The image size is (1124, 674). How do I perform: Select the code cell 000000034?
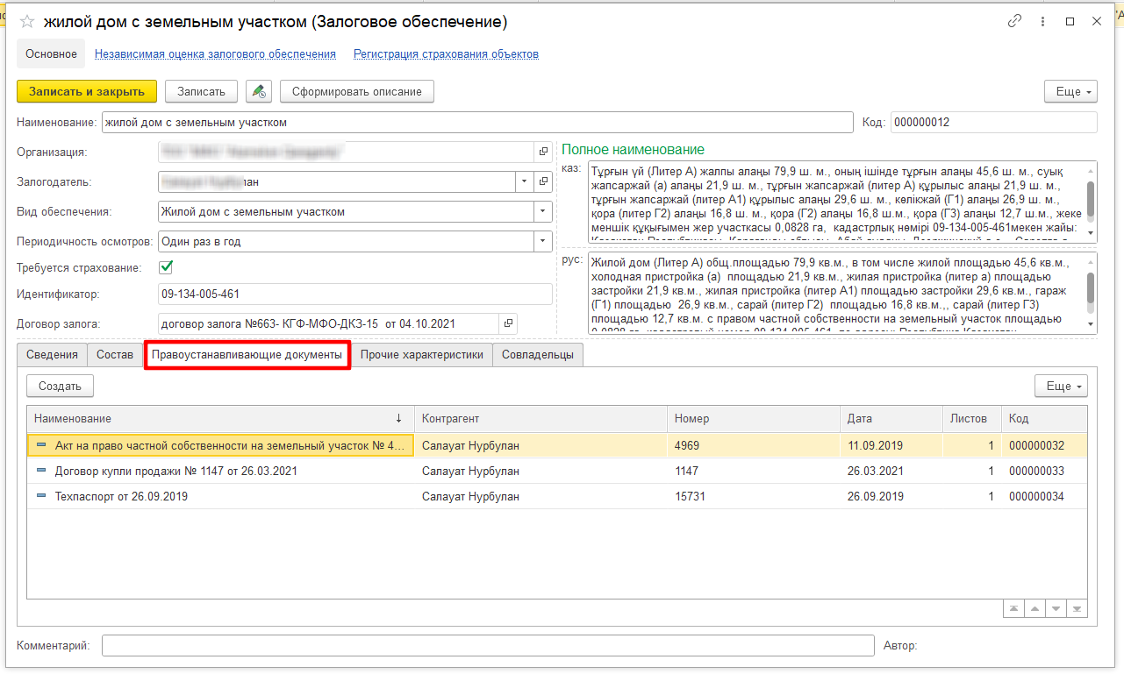click(1044, 496)
